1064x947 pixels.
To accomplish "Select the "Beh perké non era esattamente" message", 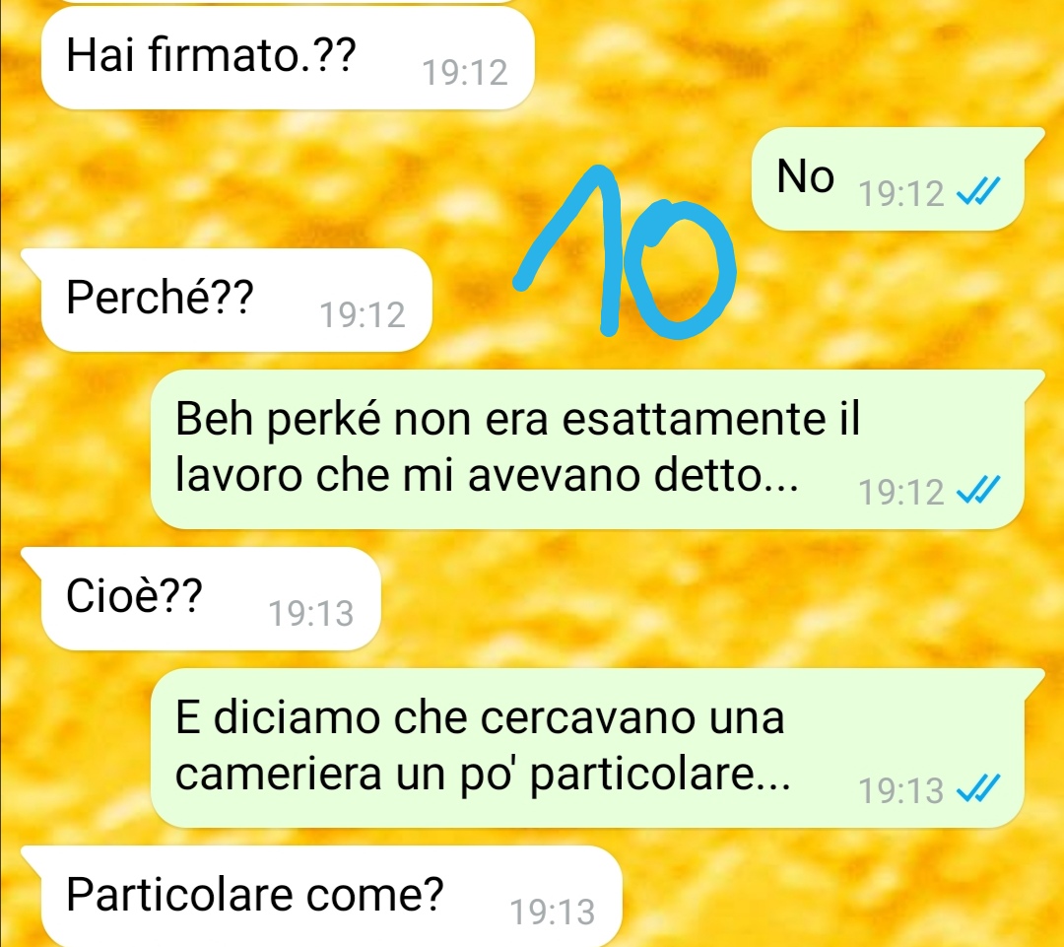I will [x=587, y=448].
